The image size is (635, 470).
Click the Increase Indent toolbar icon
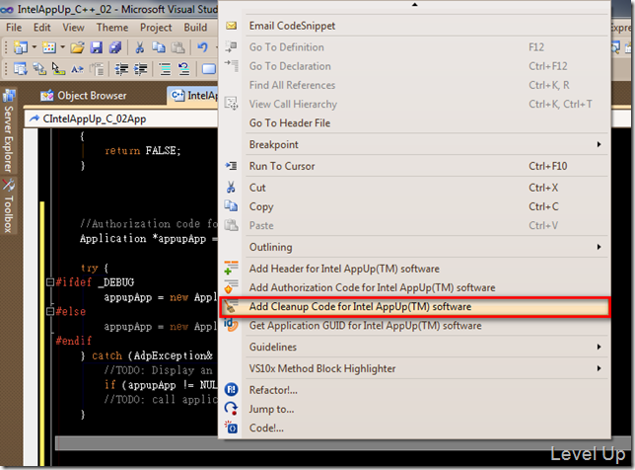click(141, 69)
